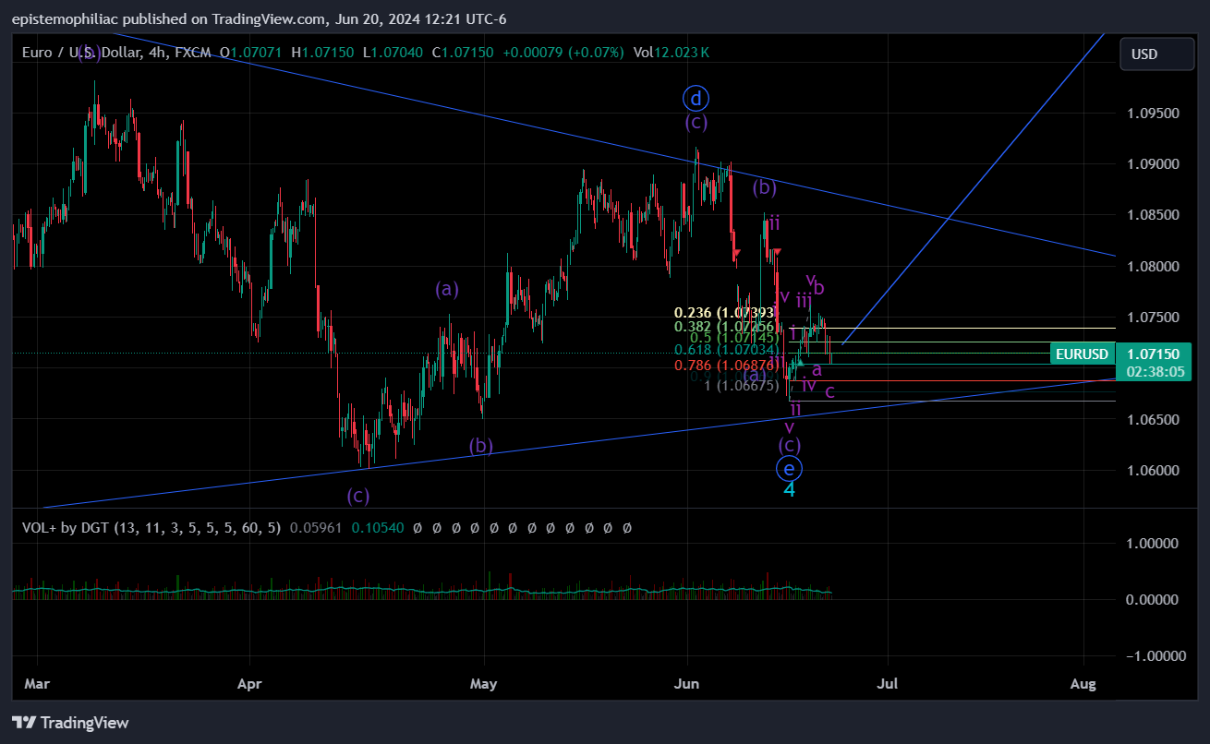Click the 1.07150 current price label
The image size is (1210, 744).
click(x=1153, y=354)
